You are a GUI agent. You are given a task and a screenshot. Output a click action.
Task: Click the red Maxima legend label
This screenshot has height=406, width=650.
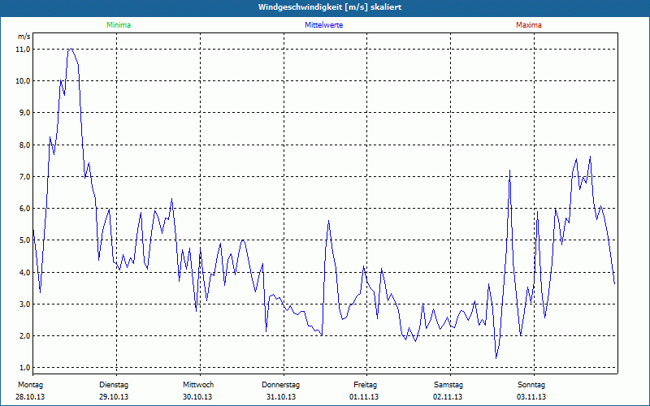[x=529, y=25]
